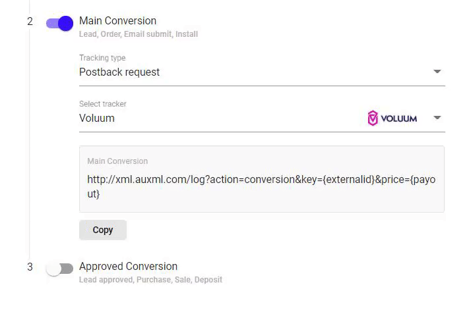Enable the Approved Conversion toggle
The height and width of the screenshot is (316, 467).
(x=59, y=269)
